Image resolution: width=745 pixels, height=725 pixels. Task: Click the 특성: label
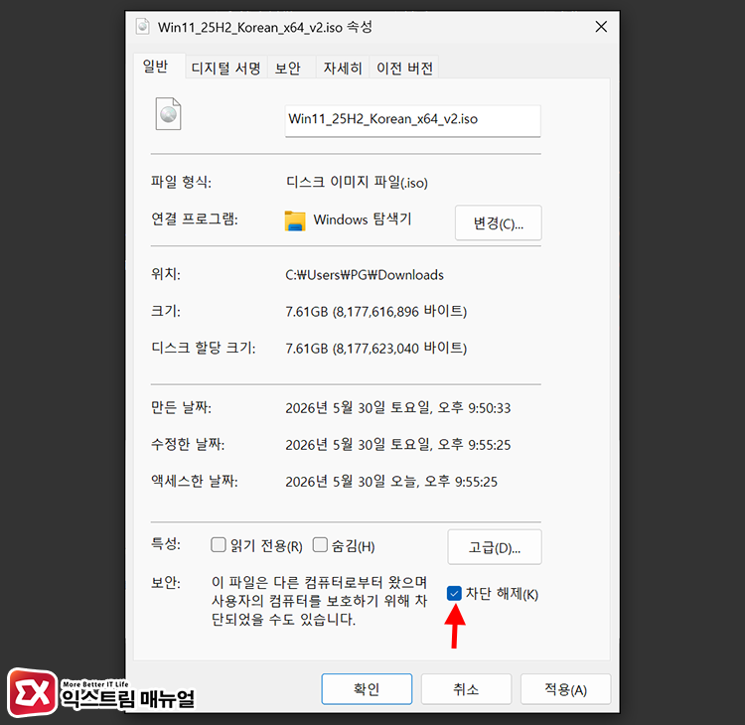point(165,543)
